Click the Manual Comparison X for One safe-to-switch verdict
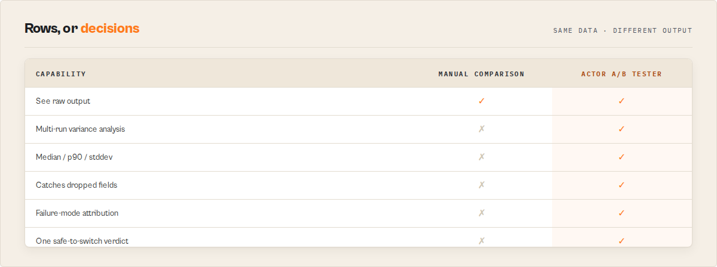The image size is (717, 267). tap(482, 241)
